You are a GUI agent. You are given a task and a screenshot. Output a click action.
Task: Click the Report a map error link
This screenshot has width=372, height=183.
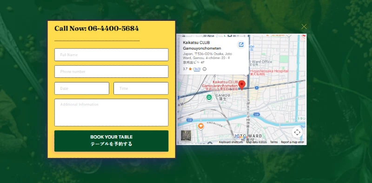point(292,142)
